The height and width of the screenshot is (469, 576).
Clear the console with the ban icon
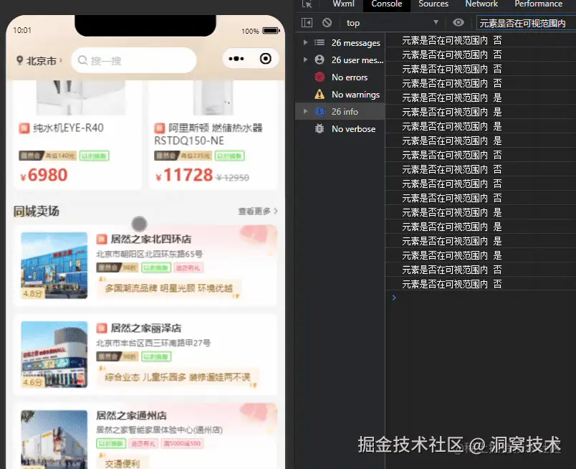click(327, 22)
